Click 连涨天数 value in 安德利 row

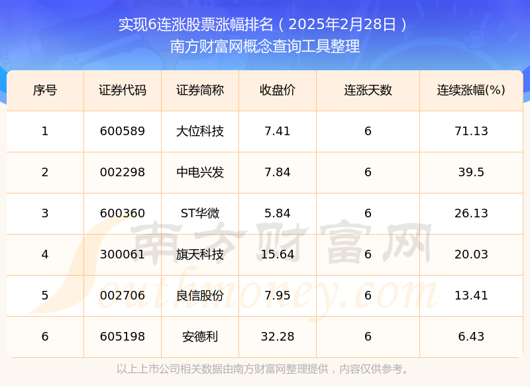[x=368, y=337]
